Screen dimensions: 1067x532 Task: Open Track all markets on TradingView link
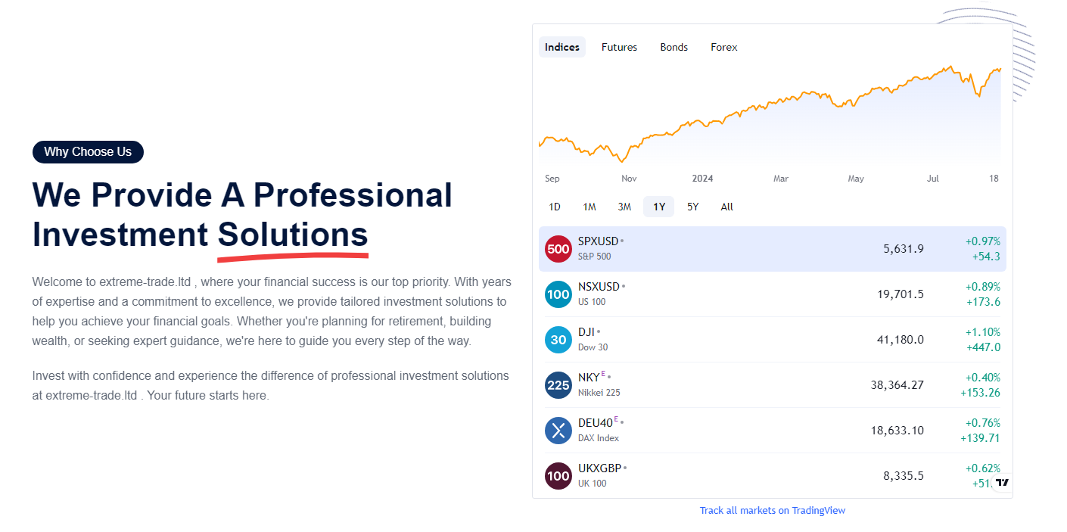[773, 511]
